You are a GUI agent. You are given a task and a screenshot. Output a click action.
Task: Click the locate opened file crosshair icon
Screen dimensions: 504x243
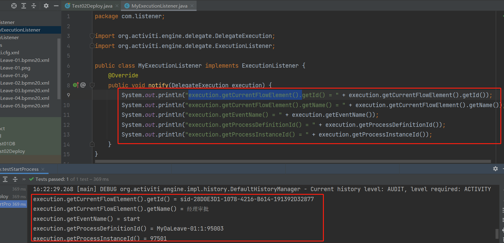(14, 6)
